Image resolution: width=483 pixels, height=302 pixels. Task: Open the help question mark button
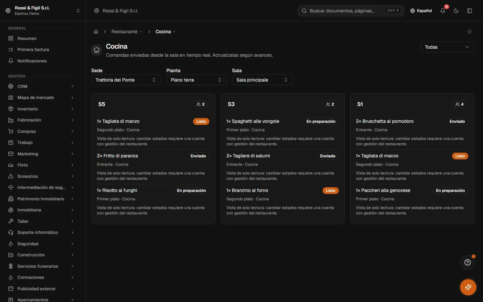coord(468,262)
